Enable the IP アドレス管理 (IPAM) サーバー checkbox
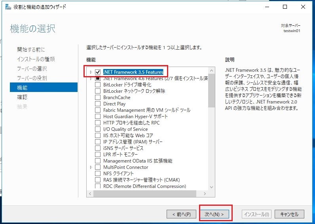This screenshot has height=224, width=315. tap(98, 142)
